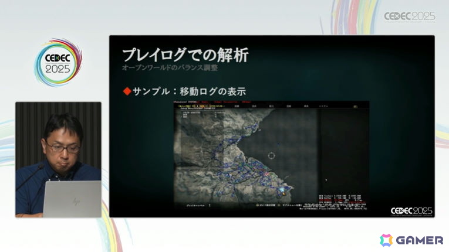Select the speaker camera video thumbnail
This screenshot has width=449, height=252.
(59, 159)
